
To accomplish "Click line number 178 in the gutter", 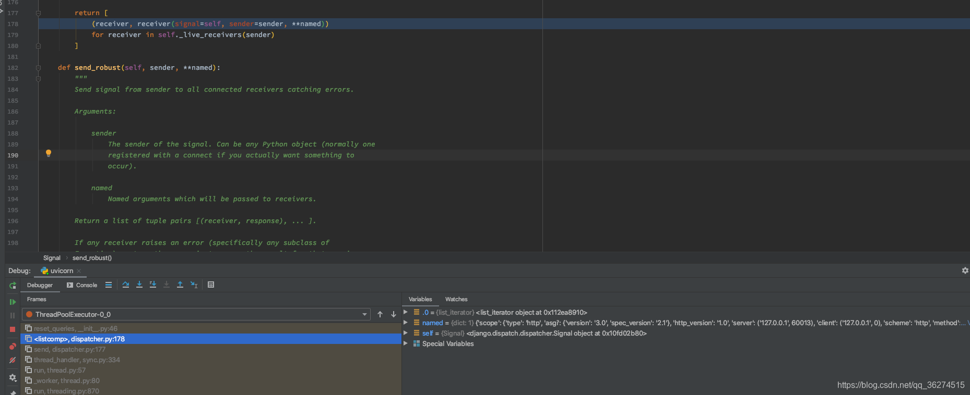I will pyautogui.click(x=13, y=24).
